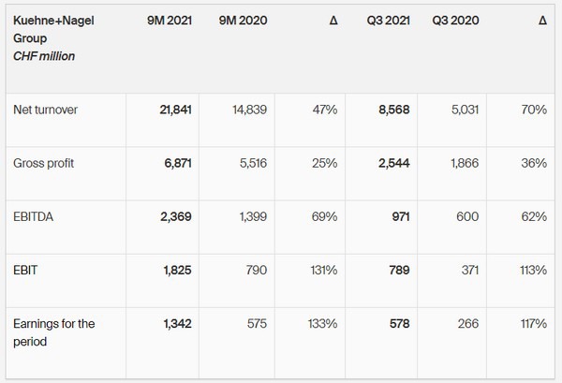This screenshot has height=383, width=562.
Task: Select the 131% EBIT change cell
Action: pos(323,271)
